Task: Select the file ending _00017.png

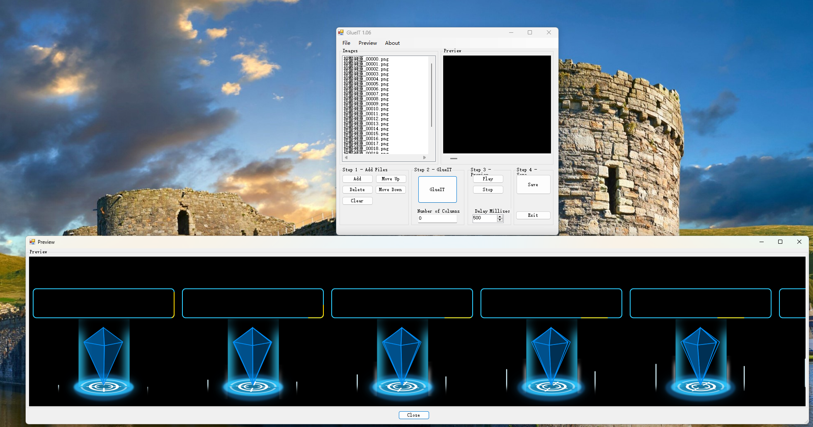Action: [366, 143]
